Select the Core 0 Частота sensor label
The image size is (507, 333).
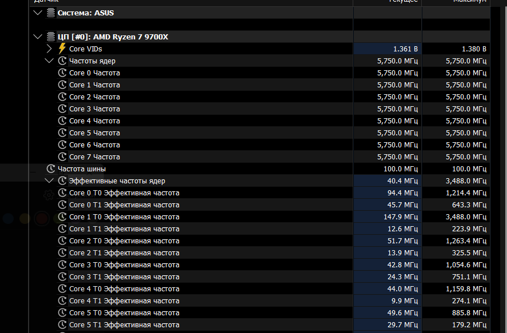pyautogui.click(x=94, y=73)
